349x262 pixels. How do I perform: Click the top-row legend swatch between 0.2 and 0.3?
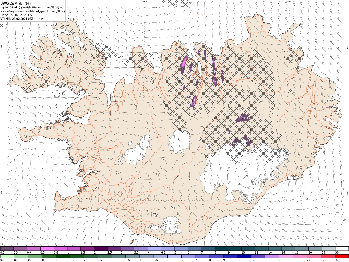click(7, 249)
